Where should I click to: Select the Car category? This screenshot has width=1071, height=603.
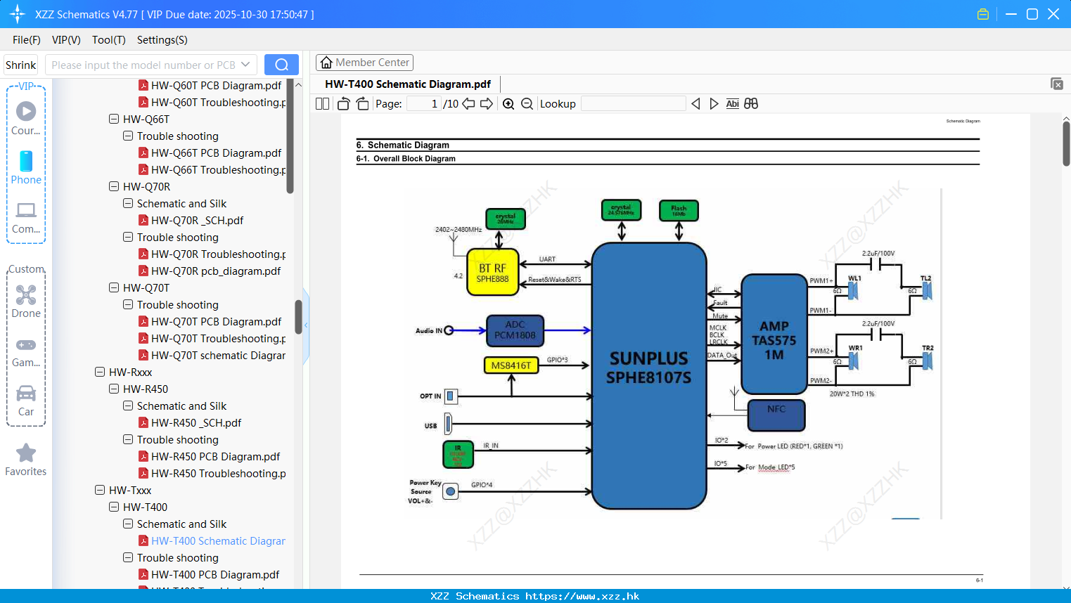click(26, 401)
